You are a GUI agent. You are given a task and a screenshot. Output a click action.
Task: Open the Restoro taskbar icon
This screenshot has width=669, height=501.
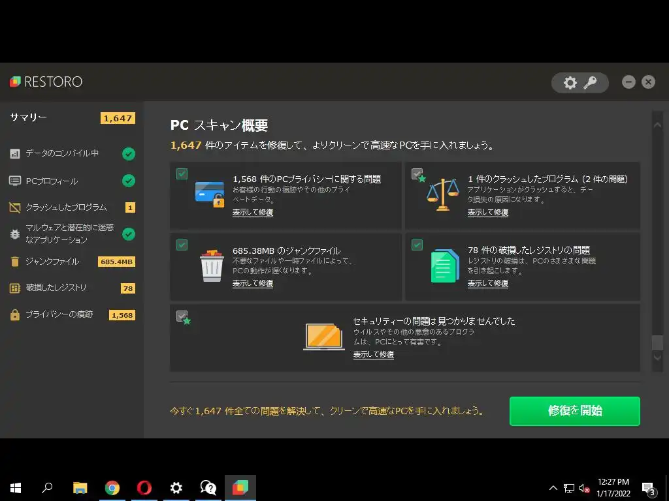pos(240,488)
